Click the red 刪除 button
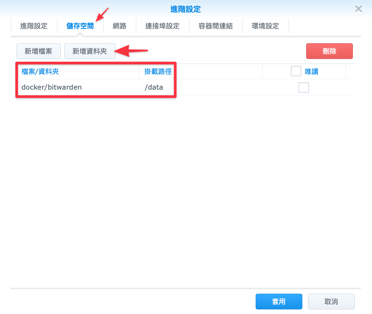The width and height of the screenshot is (372, 314). pyautogui.click(x=329, y=51)
